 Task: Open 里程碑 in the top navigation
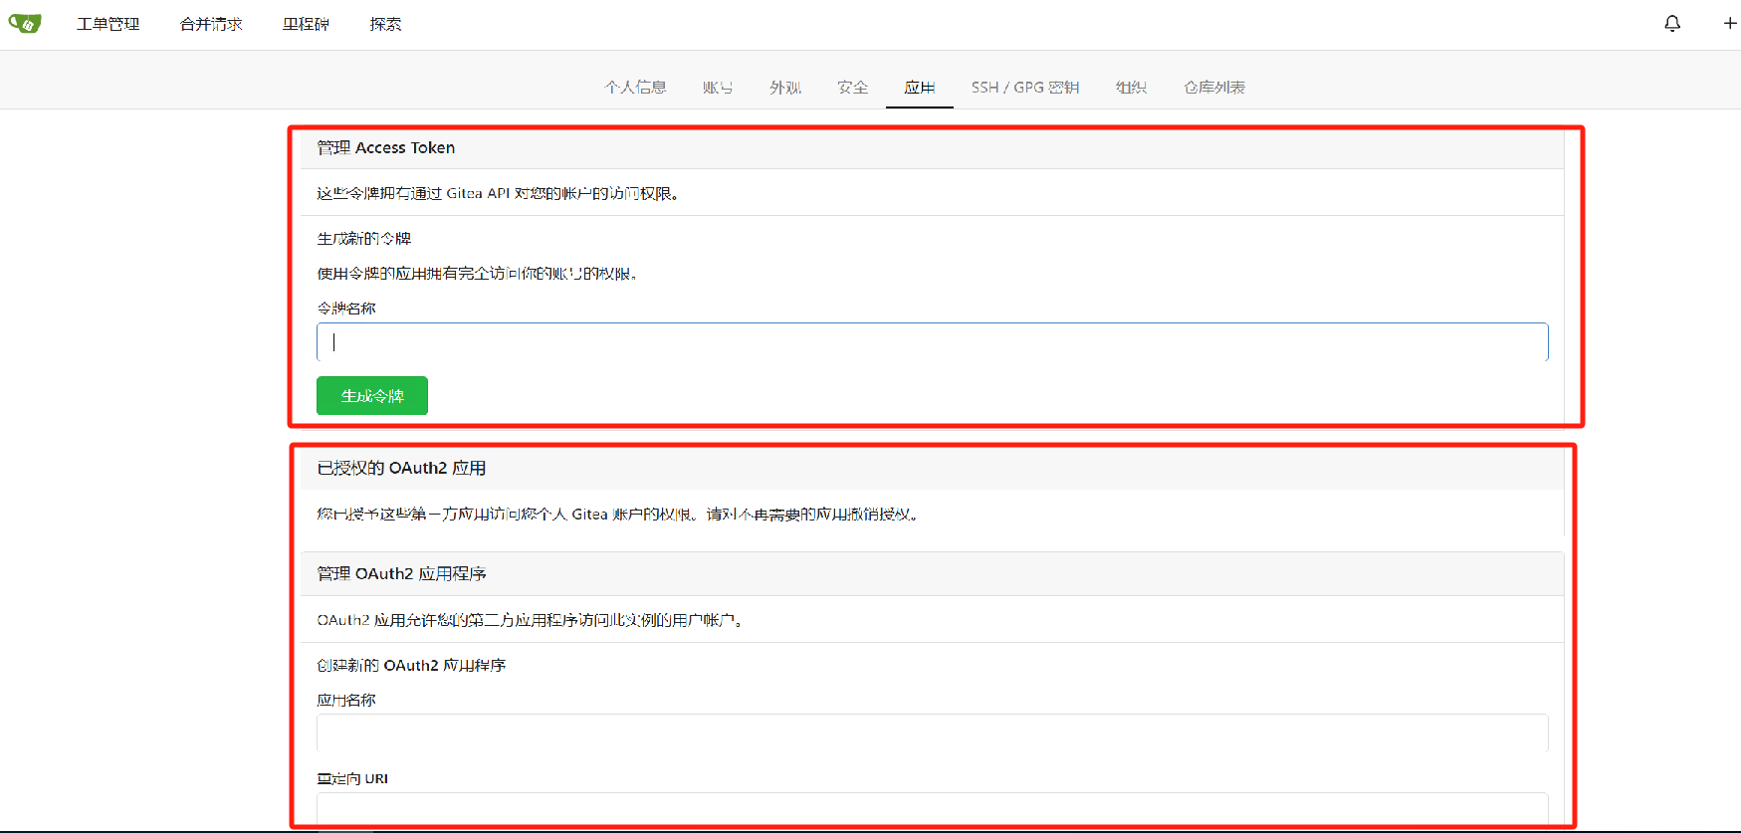point(306,24)
